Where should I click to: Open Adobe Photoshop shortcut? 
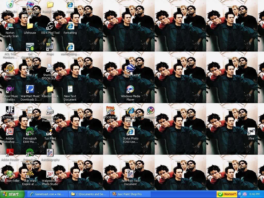pos(10,131)
